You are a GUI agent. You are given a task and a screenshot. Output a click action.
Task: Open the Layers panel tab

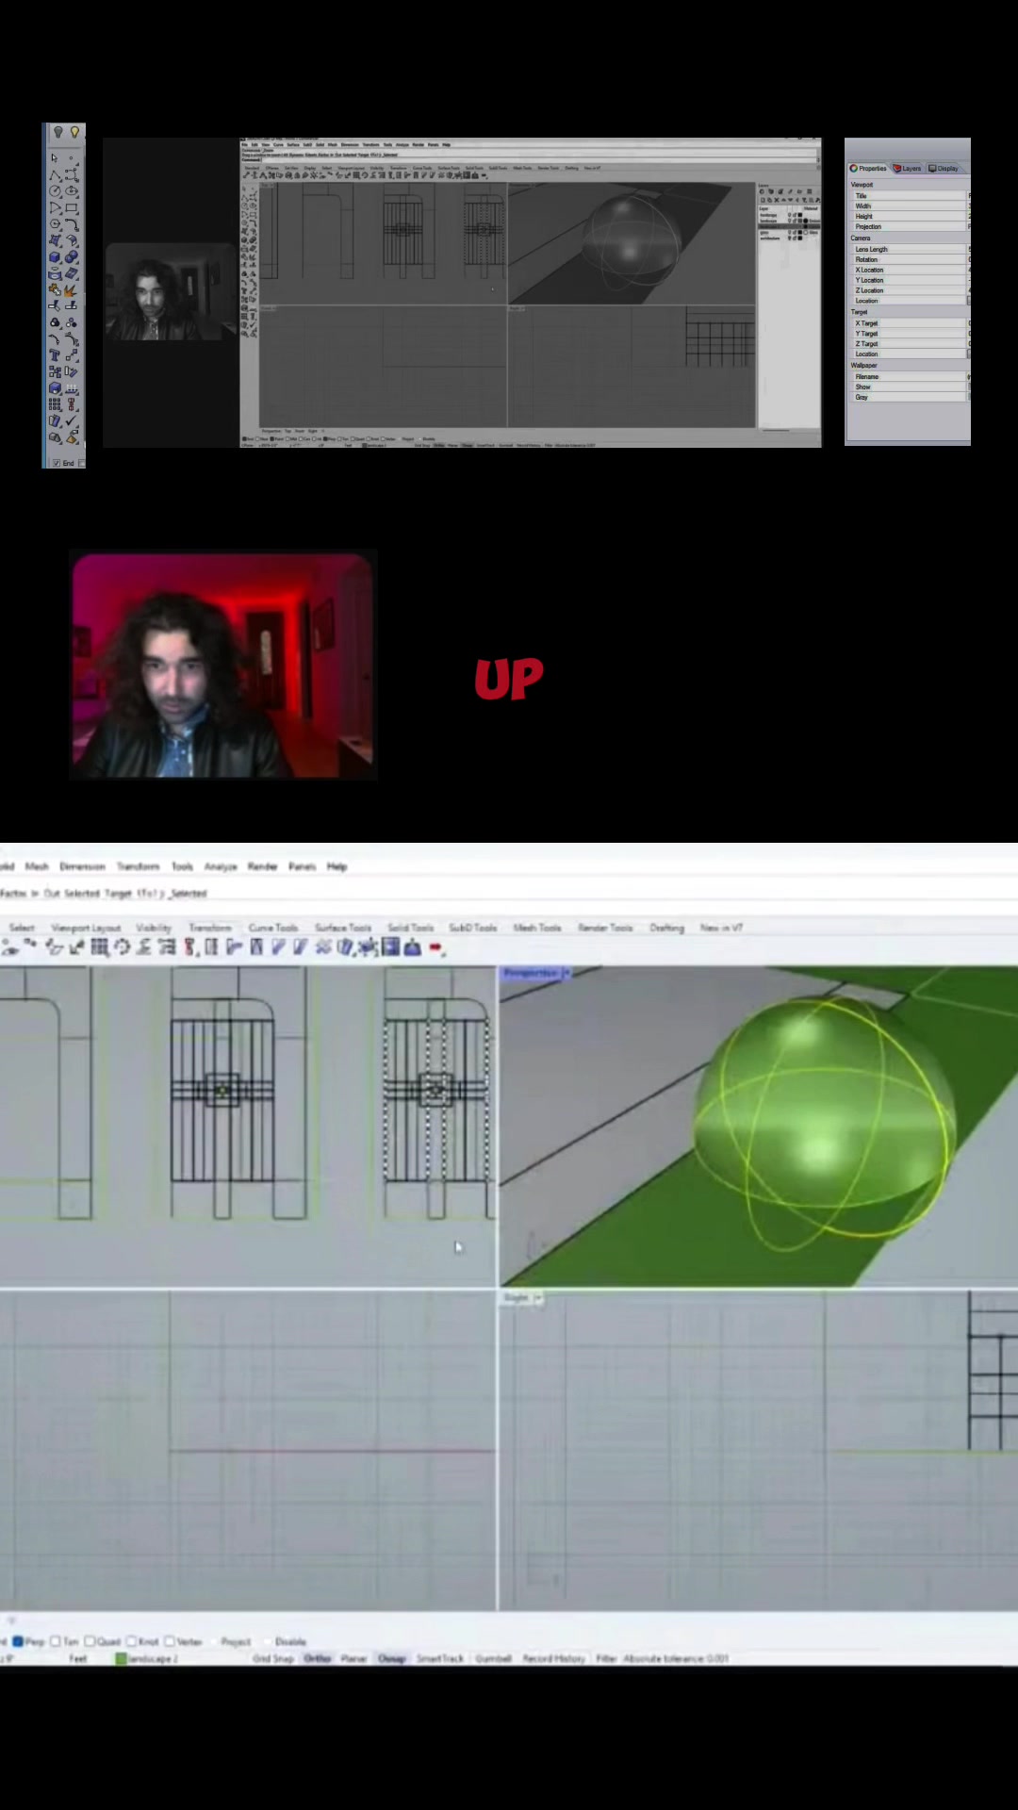[x=907, y=168]
